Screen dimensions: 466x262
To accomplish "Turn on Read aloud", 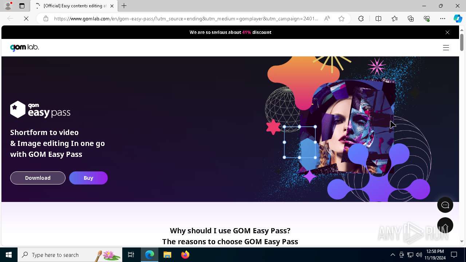I will click(327, 19).
